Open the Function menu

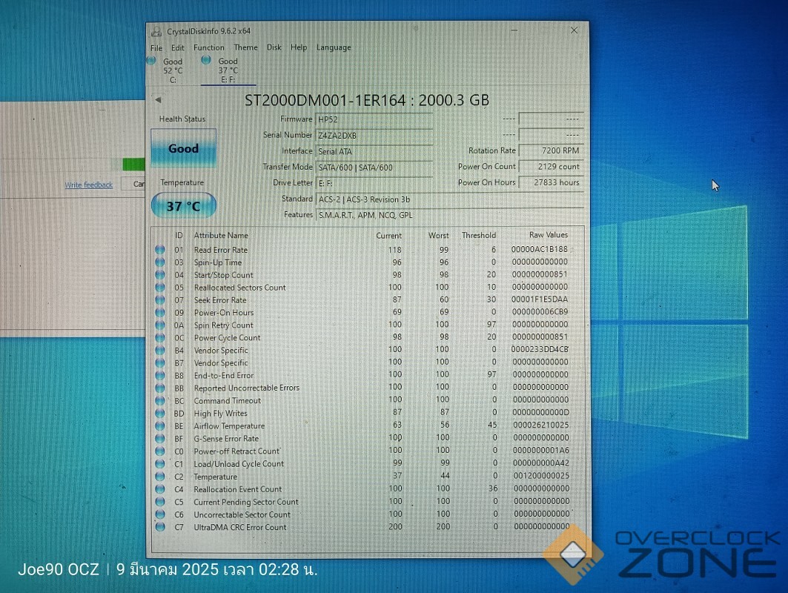point(208,47)
